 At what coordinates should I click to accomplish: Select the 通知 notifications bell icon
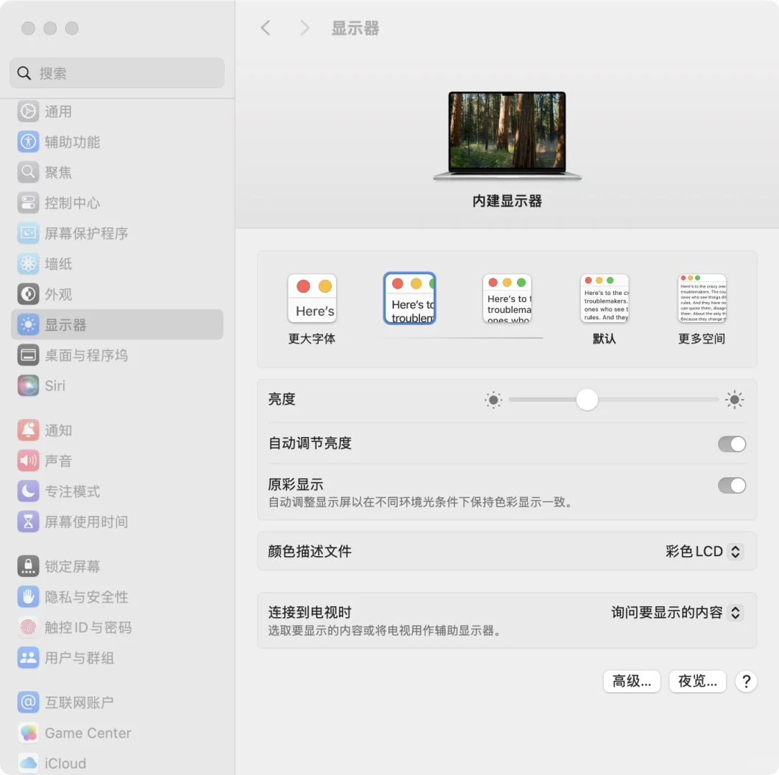[x=28, y=431]
